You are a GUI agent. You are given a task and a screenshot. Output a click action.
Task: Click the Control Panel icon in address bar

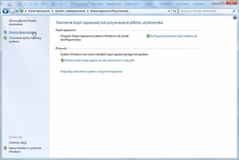click(22, 11)
